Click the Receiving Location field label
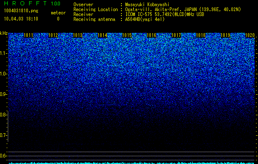Viewport: 258px width, 164px height. pyautogui.click(x=96, y=9)
